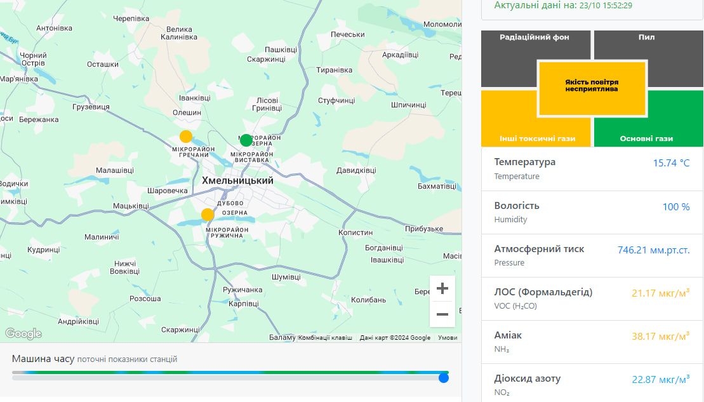Select the Вологість humidity row
This screenshot has height=402, width=704.
coord(592,212)
